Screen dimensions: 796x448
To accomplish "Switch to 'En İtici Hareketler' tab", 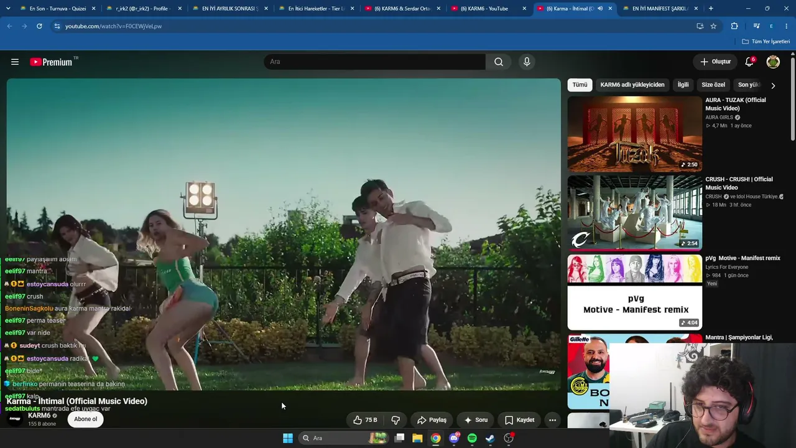I will pyautogui.click(x=315, y=9).
